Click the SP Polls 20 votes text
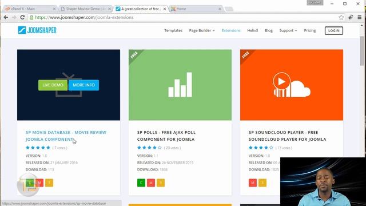 pos(172,148)
